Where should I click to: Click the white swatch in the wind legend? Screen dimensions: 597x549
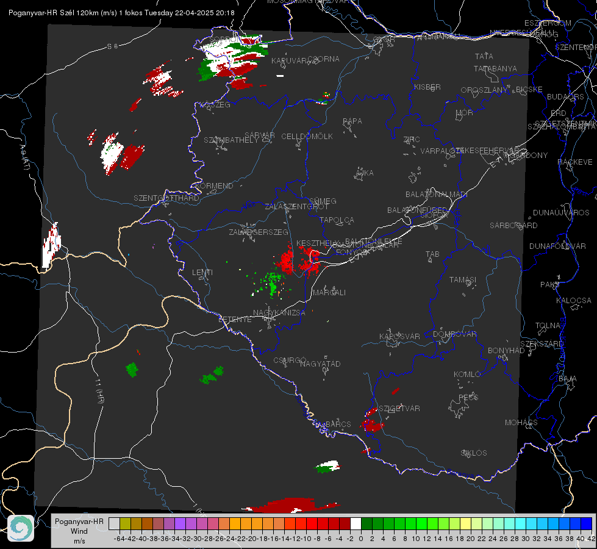(356, 523)
